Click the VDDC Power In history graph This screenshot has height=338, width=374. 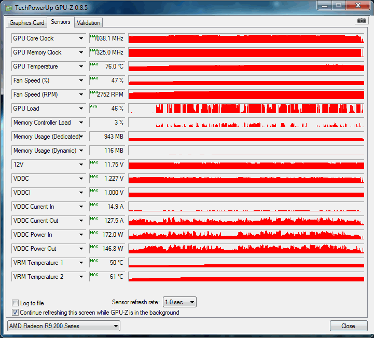(x=246, y=235)
